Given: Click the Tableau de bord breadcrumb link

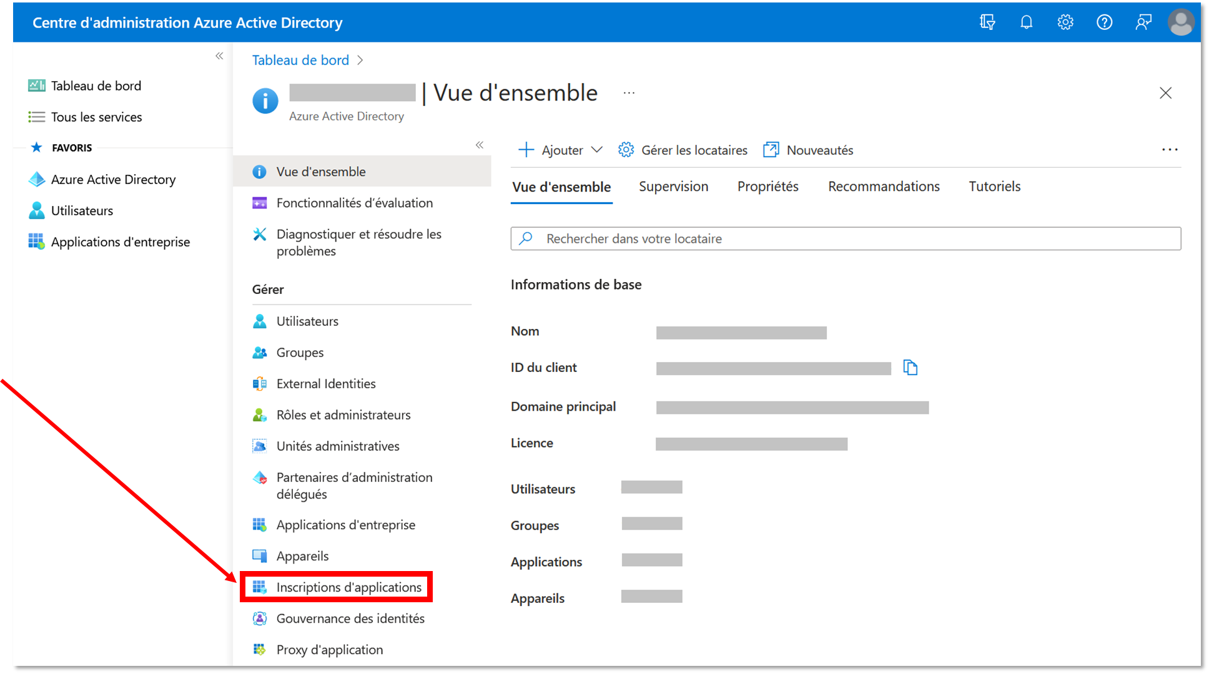Looking at the screenshot, I should [x=300, y=60].
